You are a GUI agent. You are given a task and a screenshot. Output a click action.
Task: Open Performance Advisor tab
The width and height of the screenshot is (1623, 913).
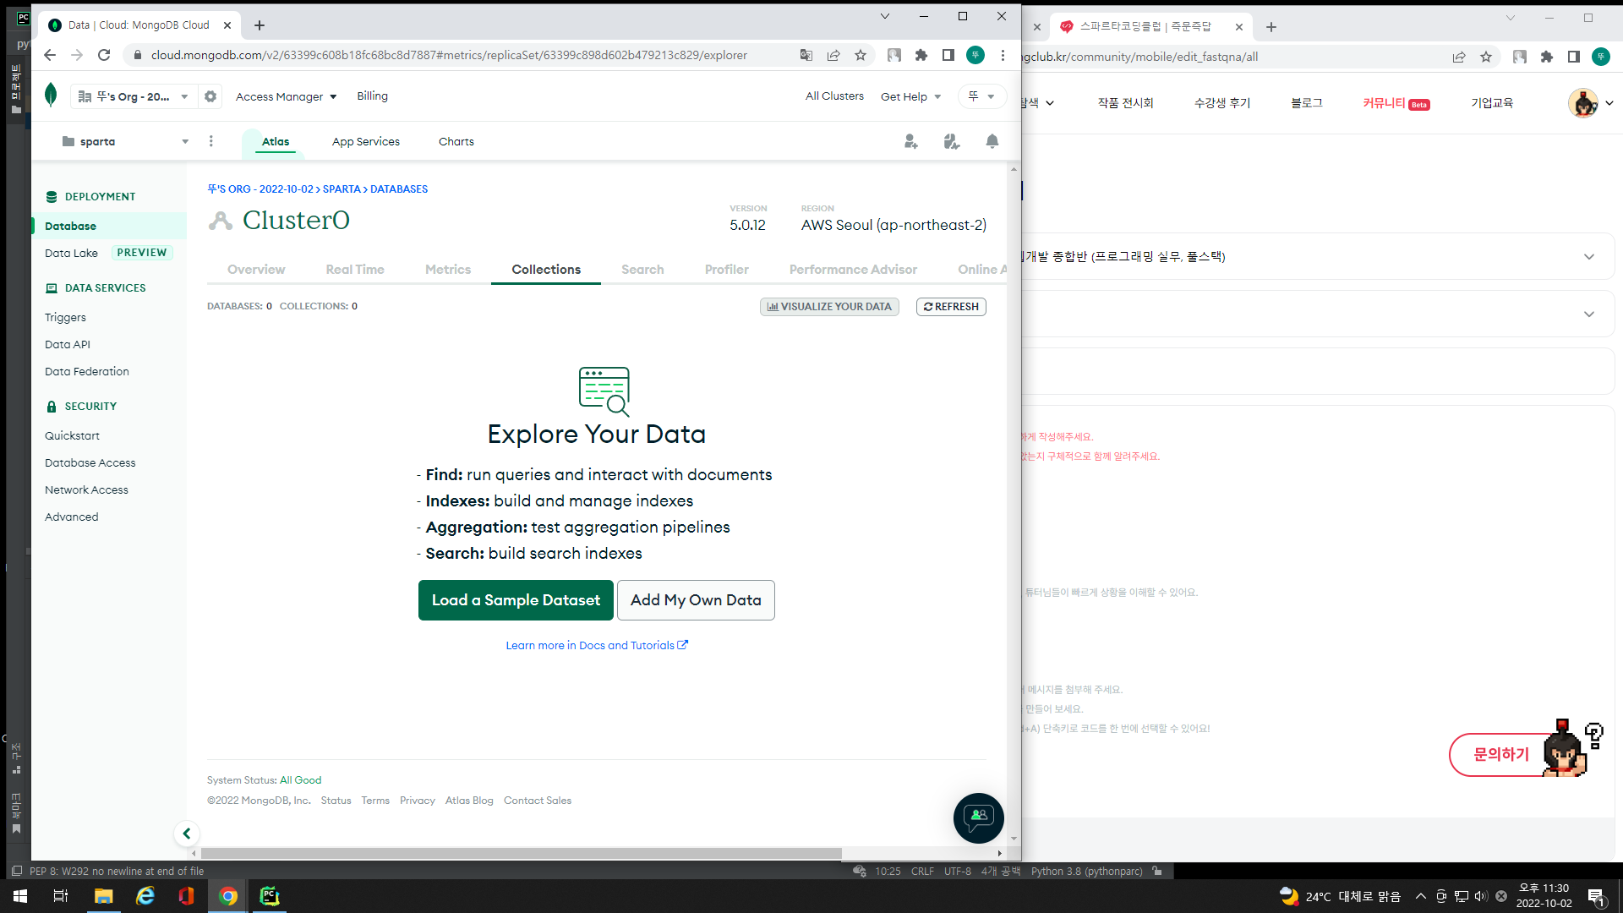click(853, 269)
